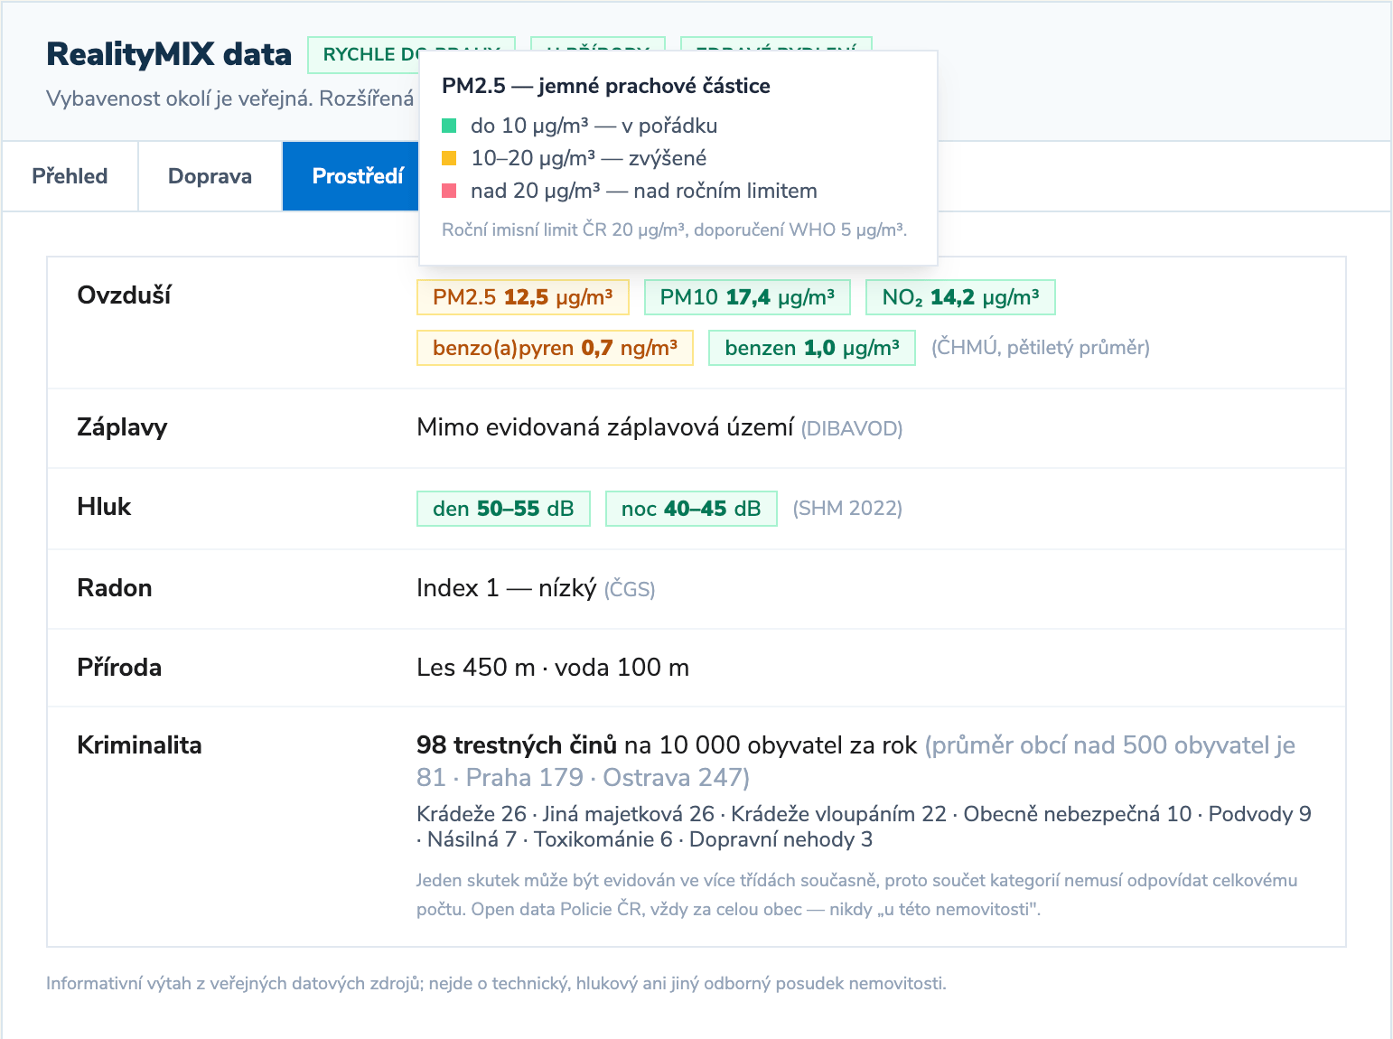The image size is (1393, 1039).
Task: Click the noc 40–45 dB noise badge
Action: (691, 509)
